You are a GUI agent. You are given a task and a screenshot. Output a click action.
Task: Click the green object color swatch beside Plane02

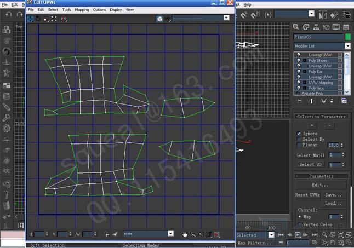pos(348,37)
